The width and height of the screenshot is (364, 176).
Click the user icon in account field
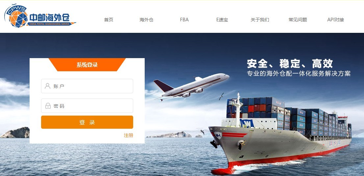[x=48, y=86]
